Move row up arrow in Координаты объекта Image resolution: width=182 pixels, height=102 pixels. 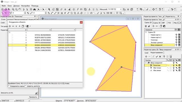(x=16, y=26)
